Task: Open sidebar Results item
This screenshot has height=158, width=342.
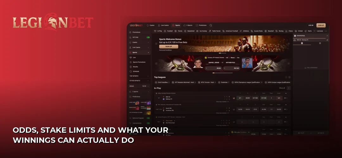Action: 139,67
